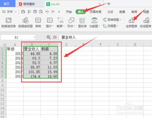Click cell containing 年份

click(15, 49)
